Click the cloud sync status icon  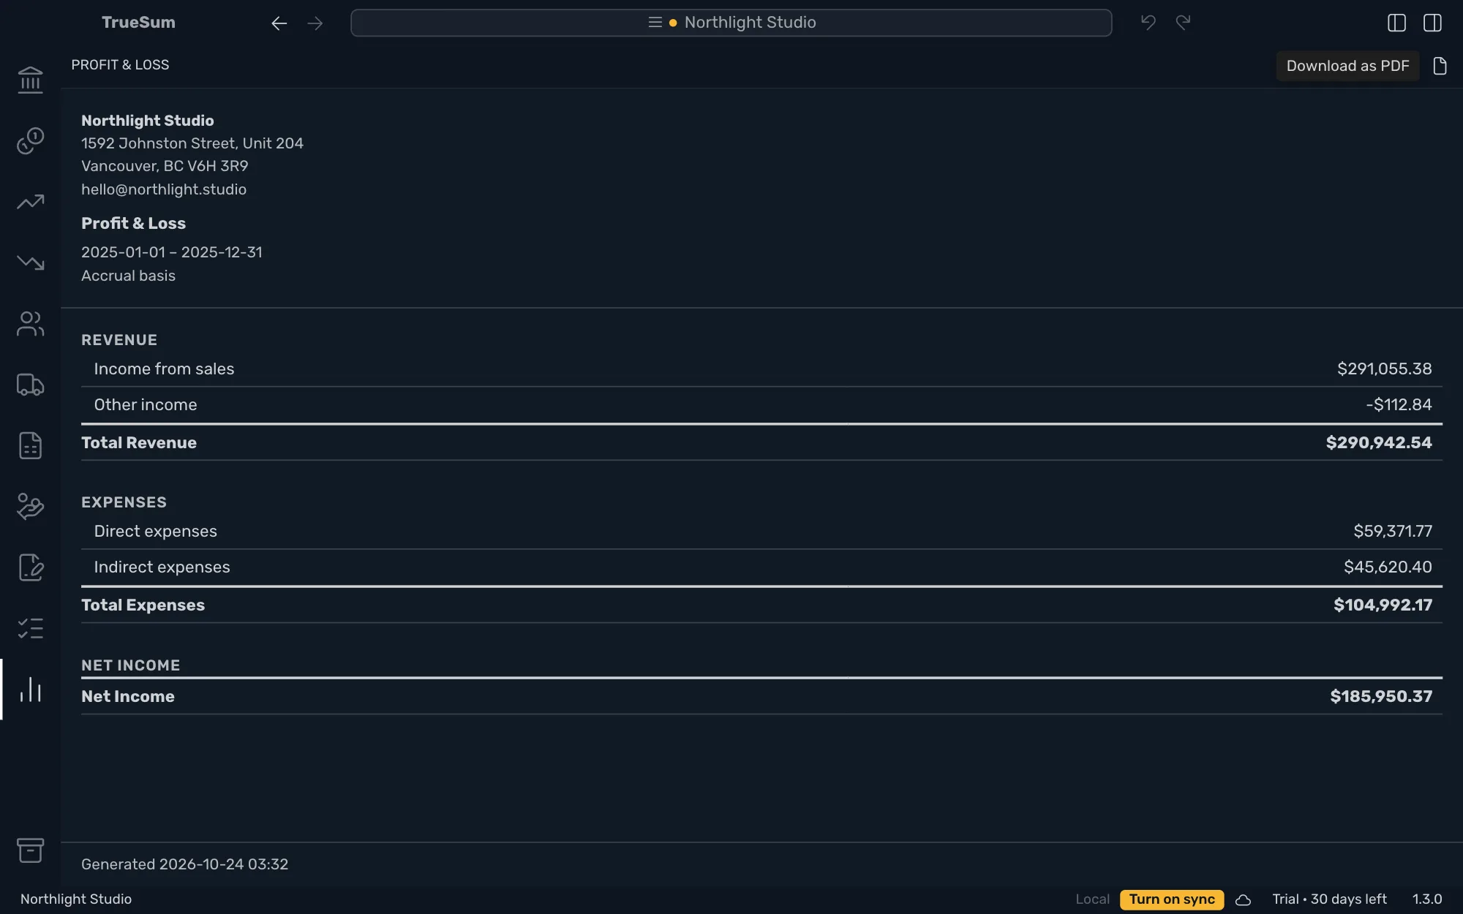click(1243, 900)
